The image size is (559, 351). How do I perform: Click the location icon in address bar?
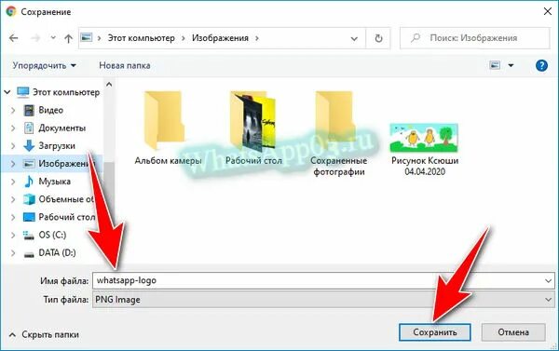click(87, 37)
